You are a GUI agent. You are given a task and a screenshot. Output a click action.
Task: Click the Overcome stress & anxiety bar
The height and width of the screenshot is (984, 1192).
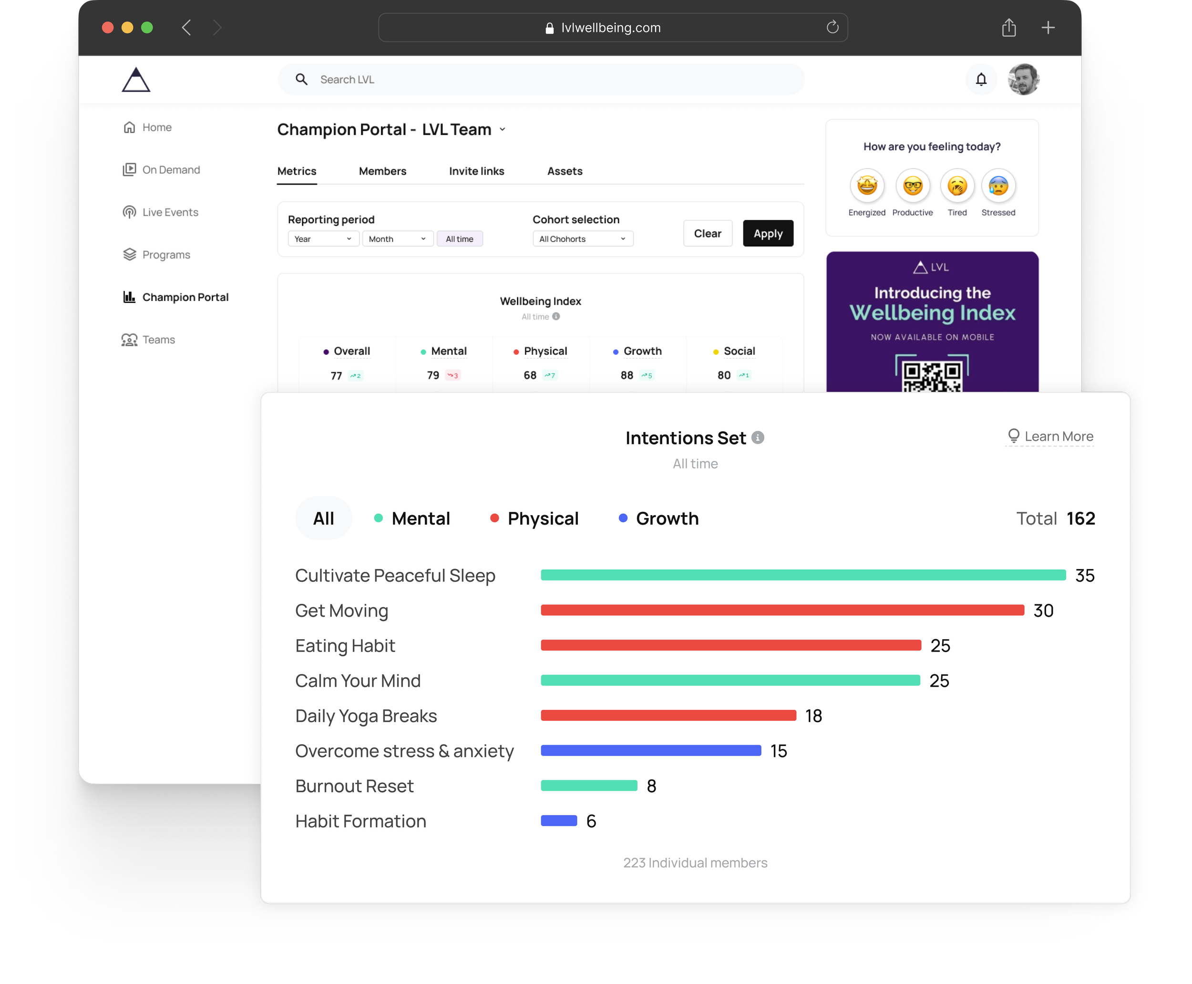[651, 750]
